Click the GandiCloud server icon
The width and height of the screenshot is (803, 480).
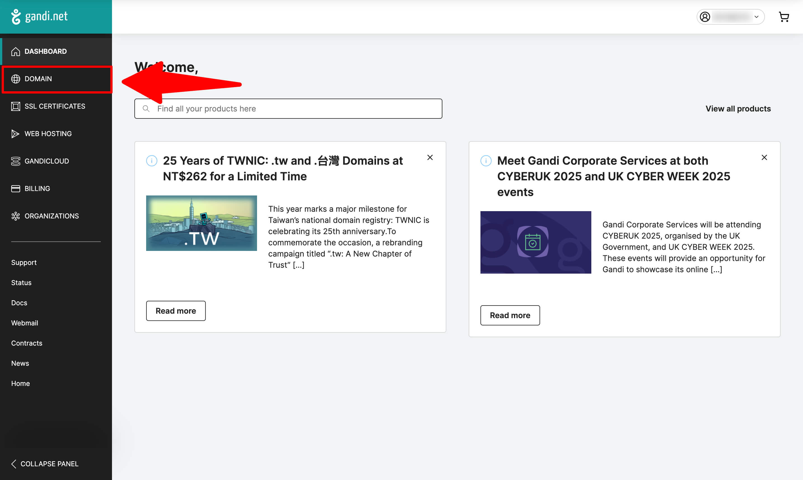tap(15, 161)
